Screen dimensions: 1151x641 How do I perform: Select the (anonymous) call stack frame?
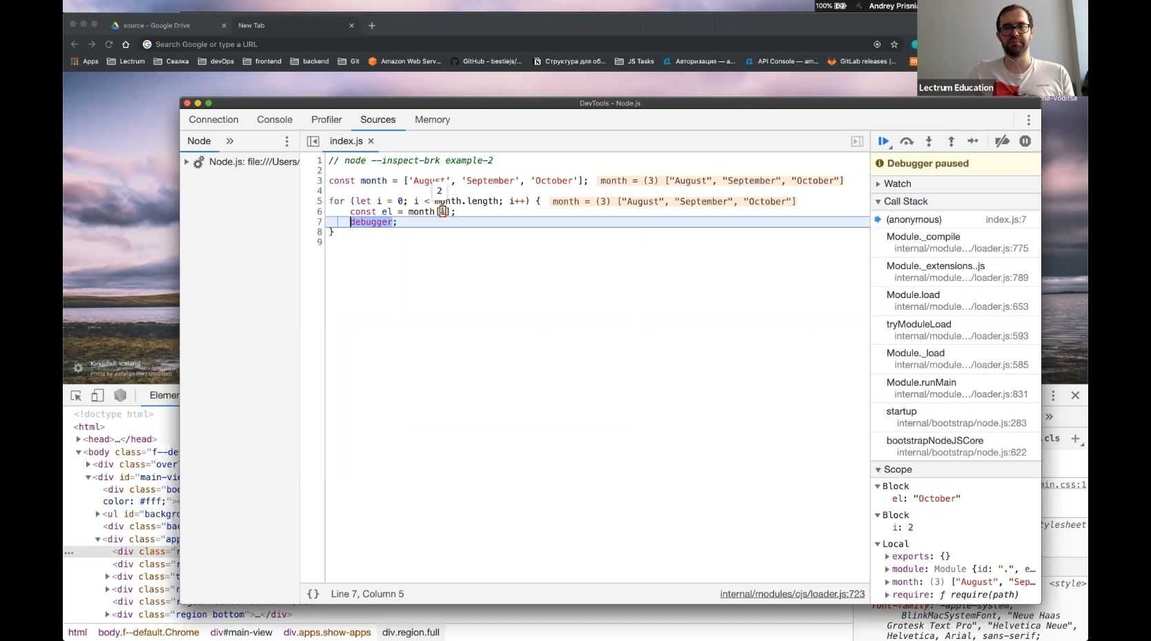point(956,219)
